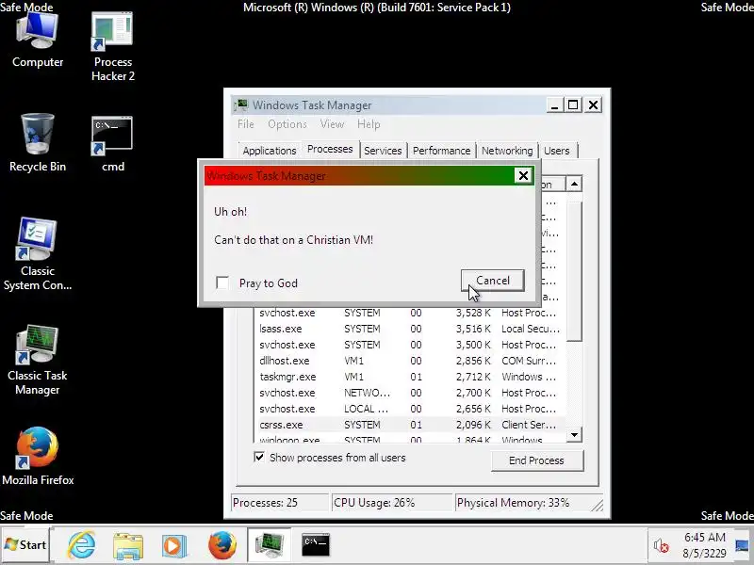Select svchost.exe row using 2,656 K
This screenshot has height=565, width=754.
[410, 409]
